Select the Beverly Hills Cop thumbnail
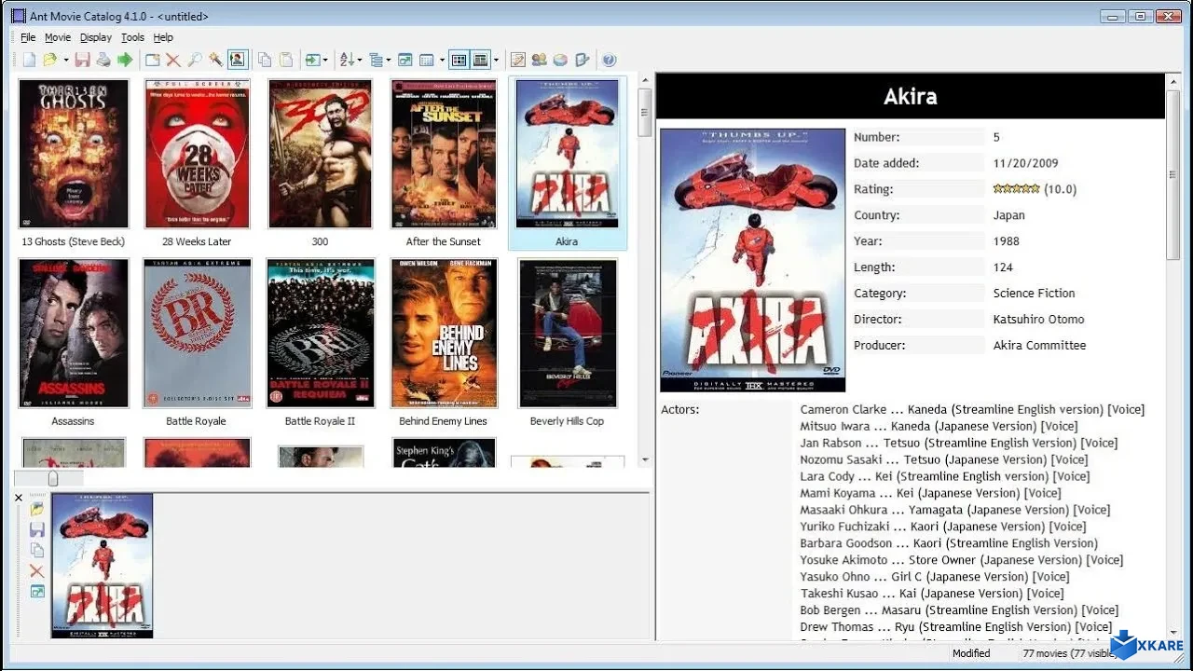This screenshot has height=671, width=1193. [568, 333]
